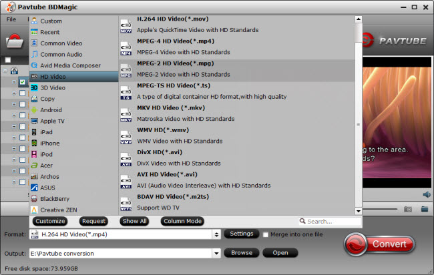
Task: Click the preview playback progress slider
Action: pos(380,209)
